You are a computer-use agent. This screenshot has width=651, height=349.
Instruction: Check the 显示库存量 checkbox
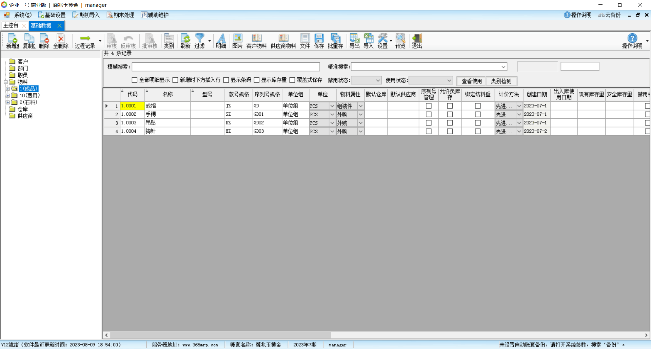[x=257, y=80]
